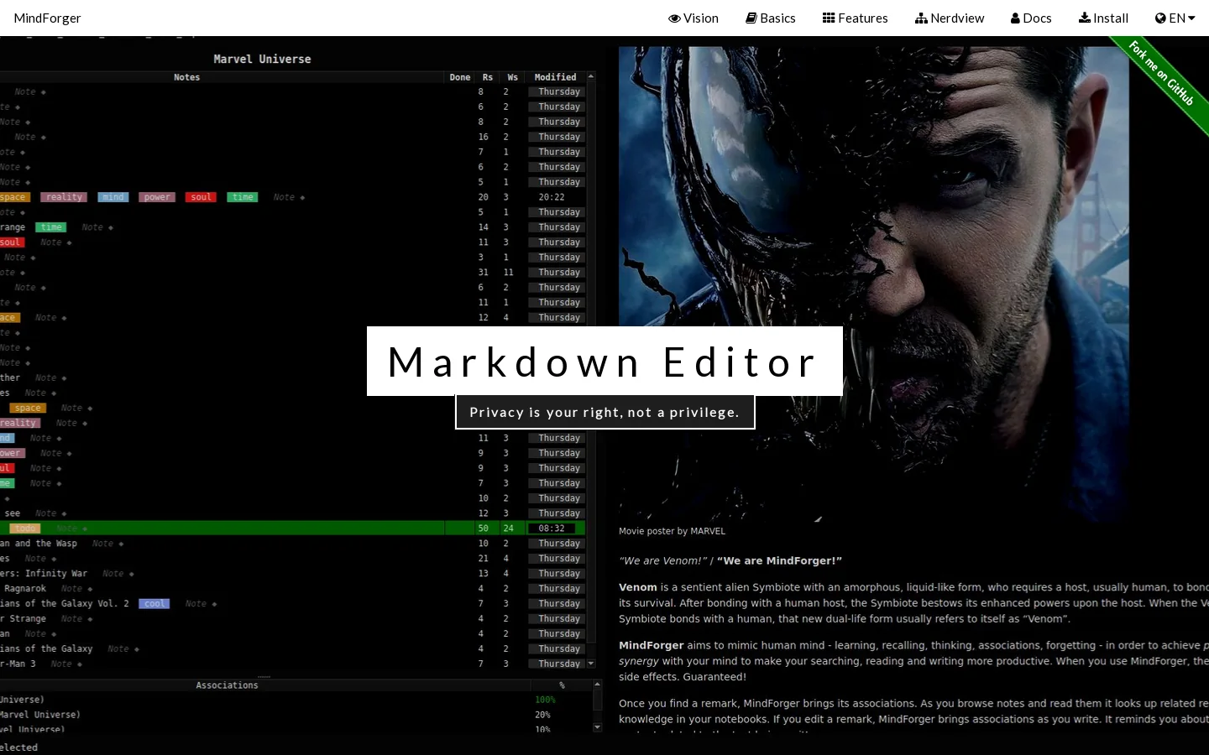The image size is (1209, 755).
Task: Click the Marvel Universe notebook title
Action: point(262,59)
